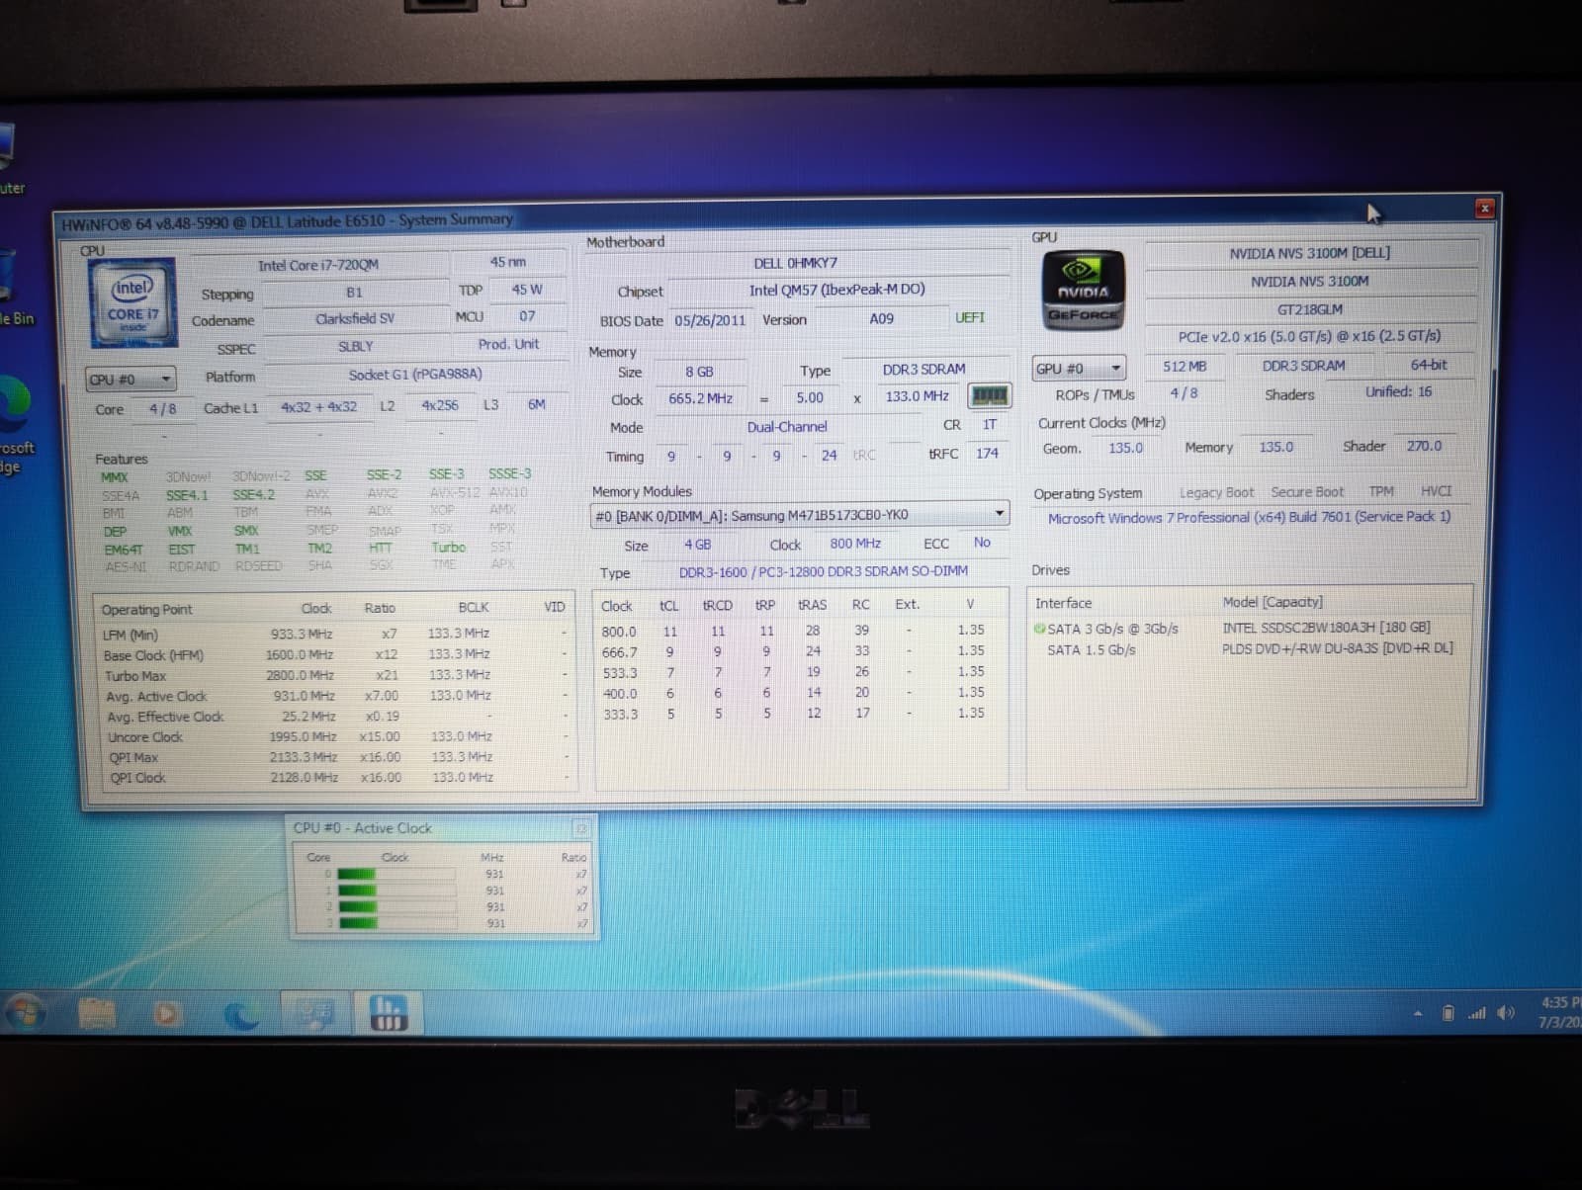Click the 45 W TDP value
Screen dimensions: 1582x1190
pos(526,290)
